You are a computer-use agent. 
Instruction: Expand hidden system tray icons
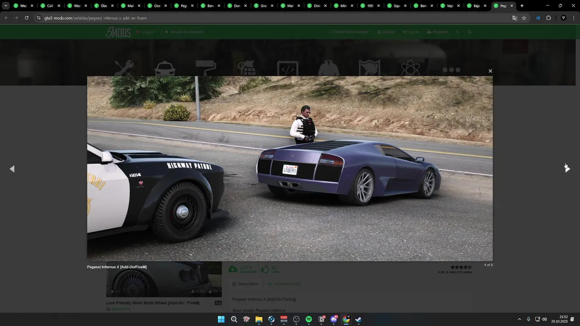click(519, 319)
